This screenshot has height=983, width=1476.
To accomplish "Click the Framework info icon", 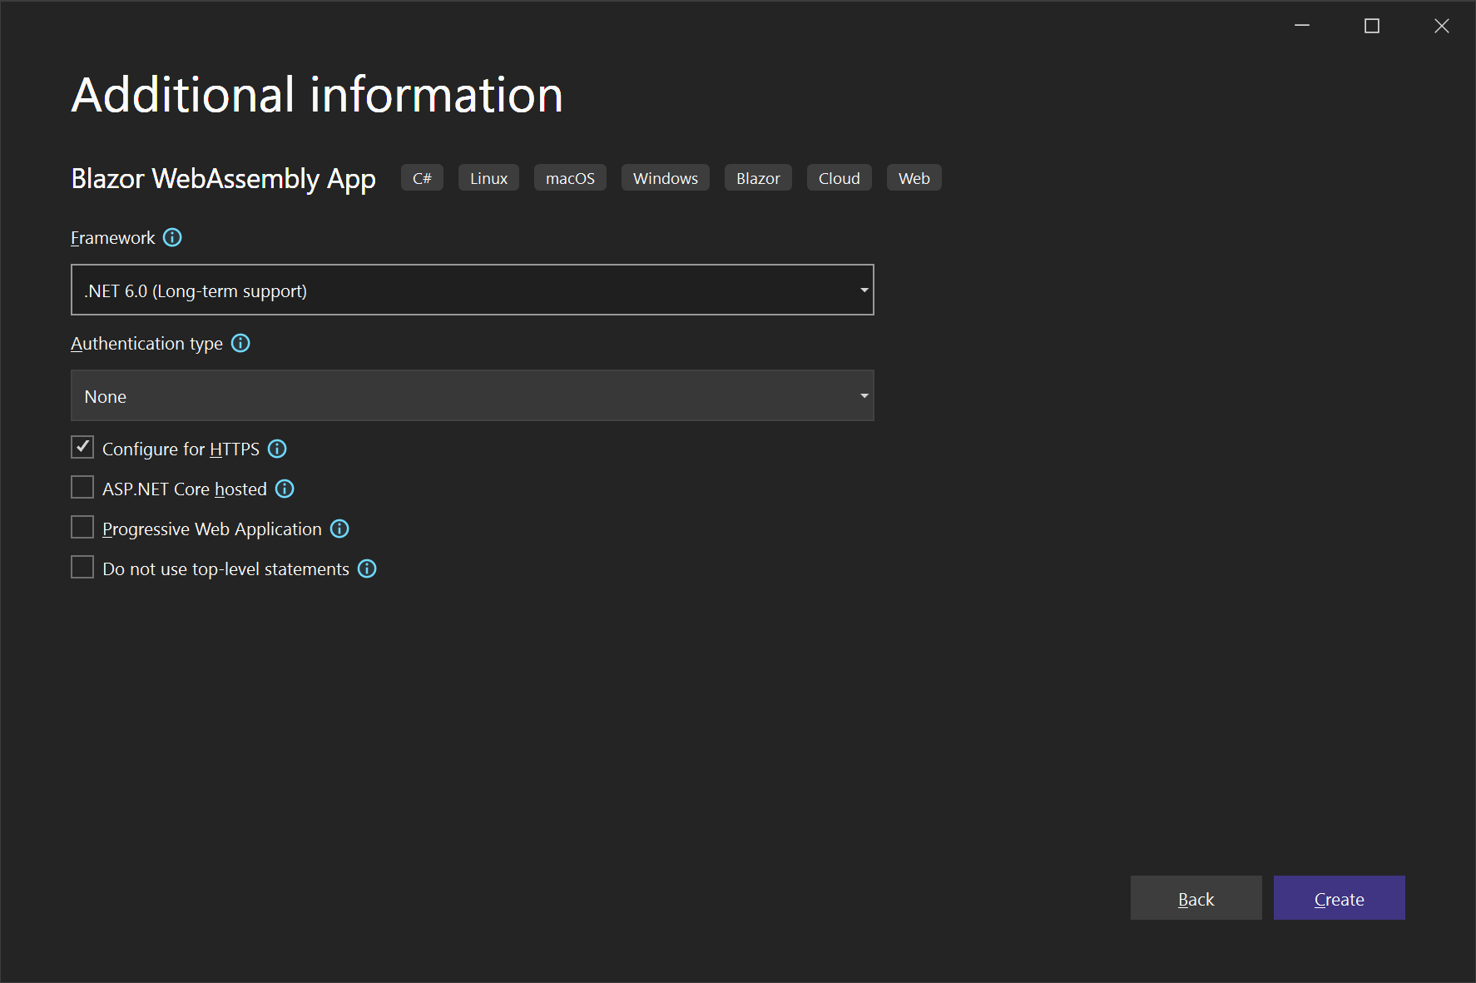I will (172, 237).
